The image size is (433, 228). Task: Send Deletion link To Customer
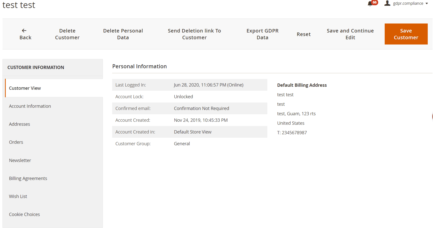coord(194,34)
